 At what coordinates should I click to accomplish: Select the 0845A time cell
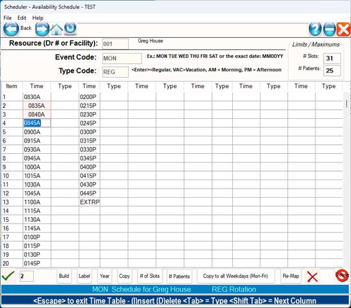tap(37, 123)
